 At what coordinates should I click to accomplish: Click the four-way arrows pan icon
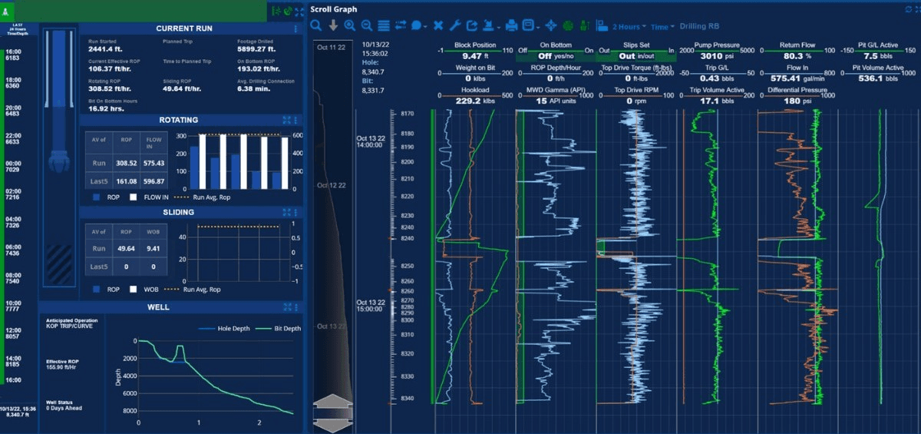coord(550,25)
